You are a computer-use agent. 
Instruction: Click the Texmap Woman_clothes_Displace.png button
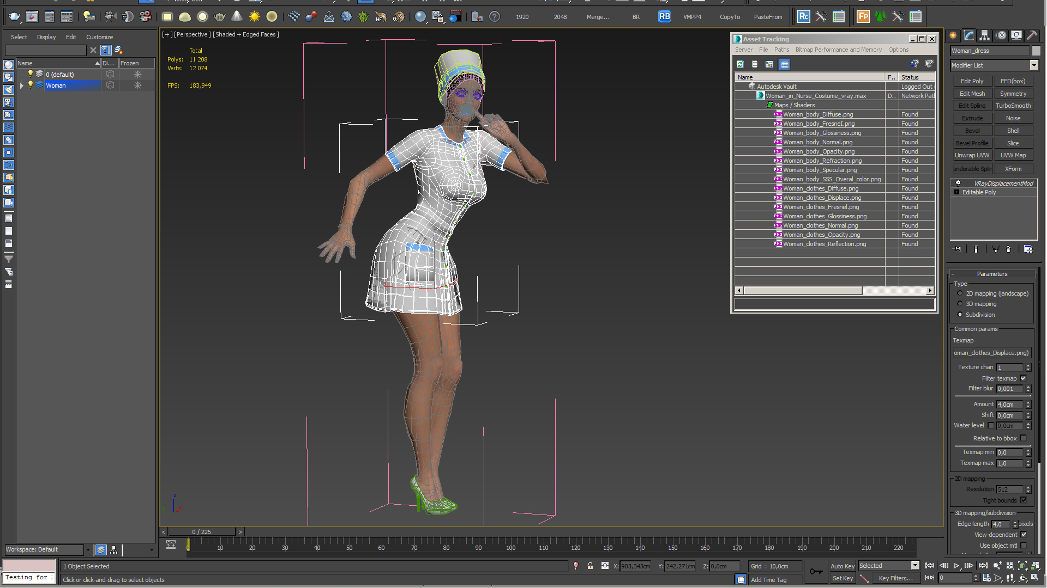[x=991, y=353]
